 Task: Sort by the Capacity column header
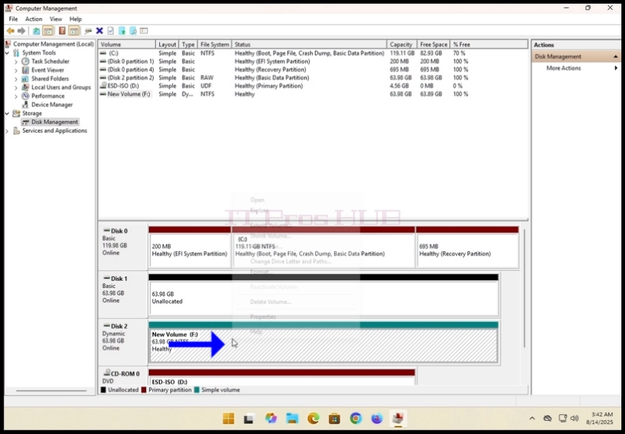pos(402,44)
